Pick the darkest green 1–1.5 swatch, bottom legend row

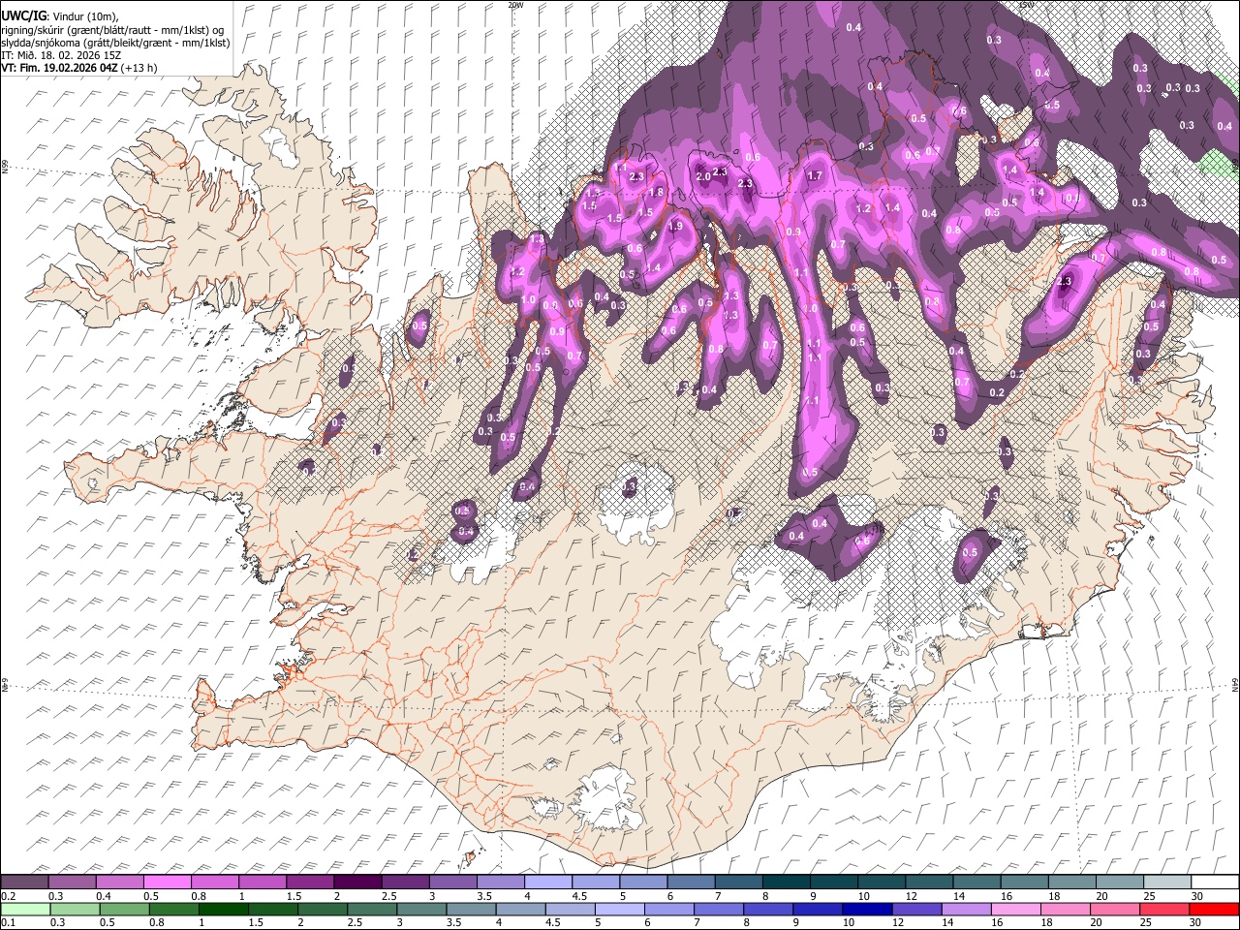(x=223, y=910)
